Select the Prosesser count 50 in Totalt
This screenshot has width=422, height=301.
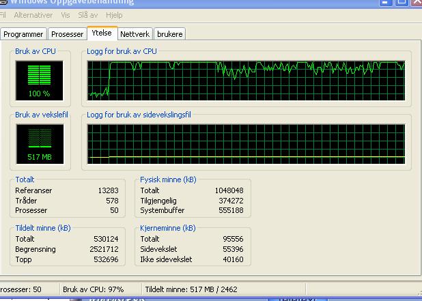pos(114,210)
